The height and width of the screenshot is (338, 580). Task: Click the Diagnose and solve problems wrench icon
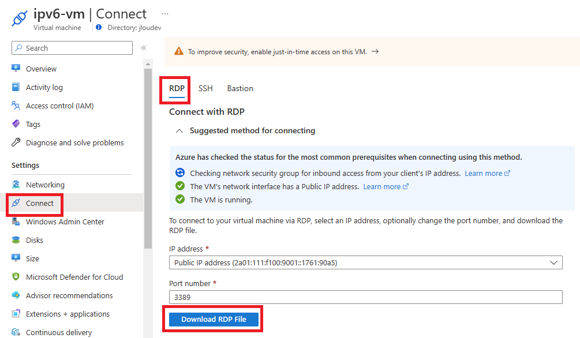click(x=16, y=142)
